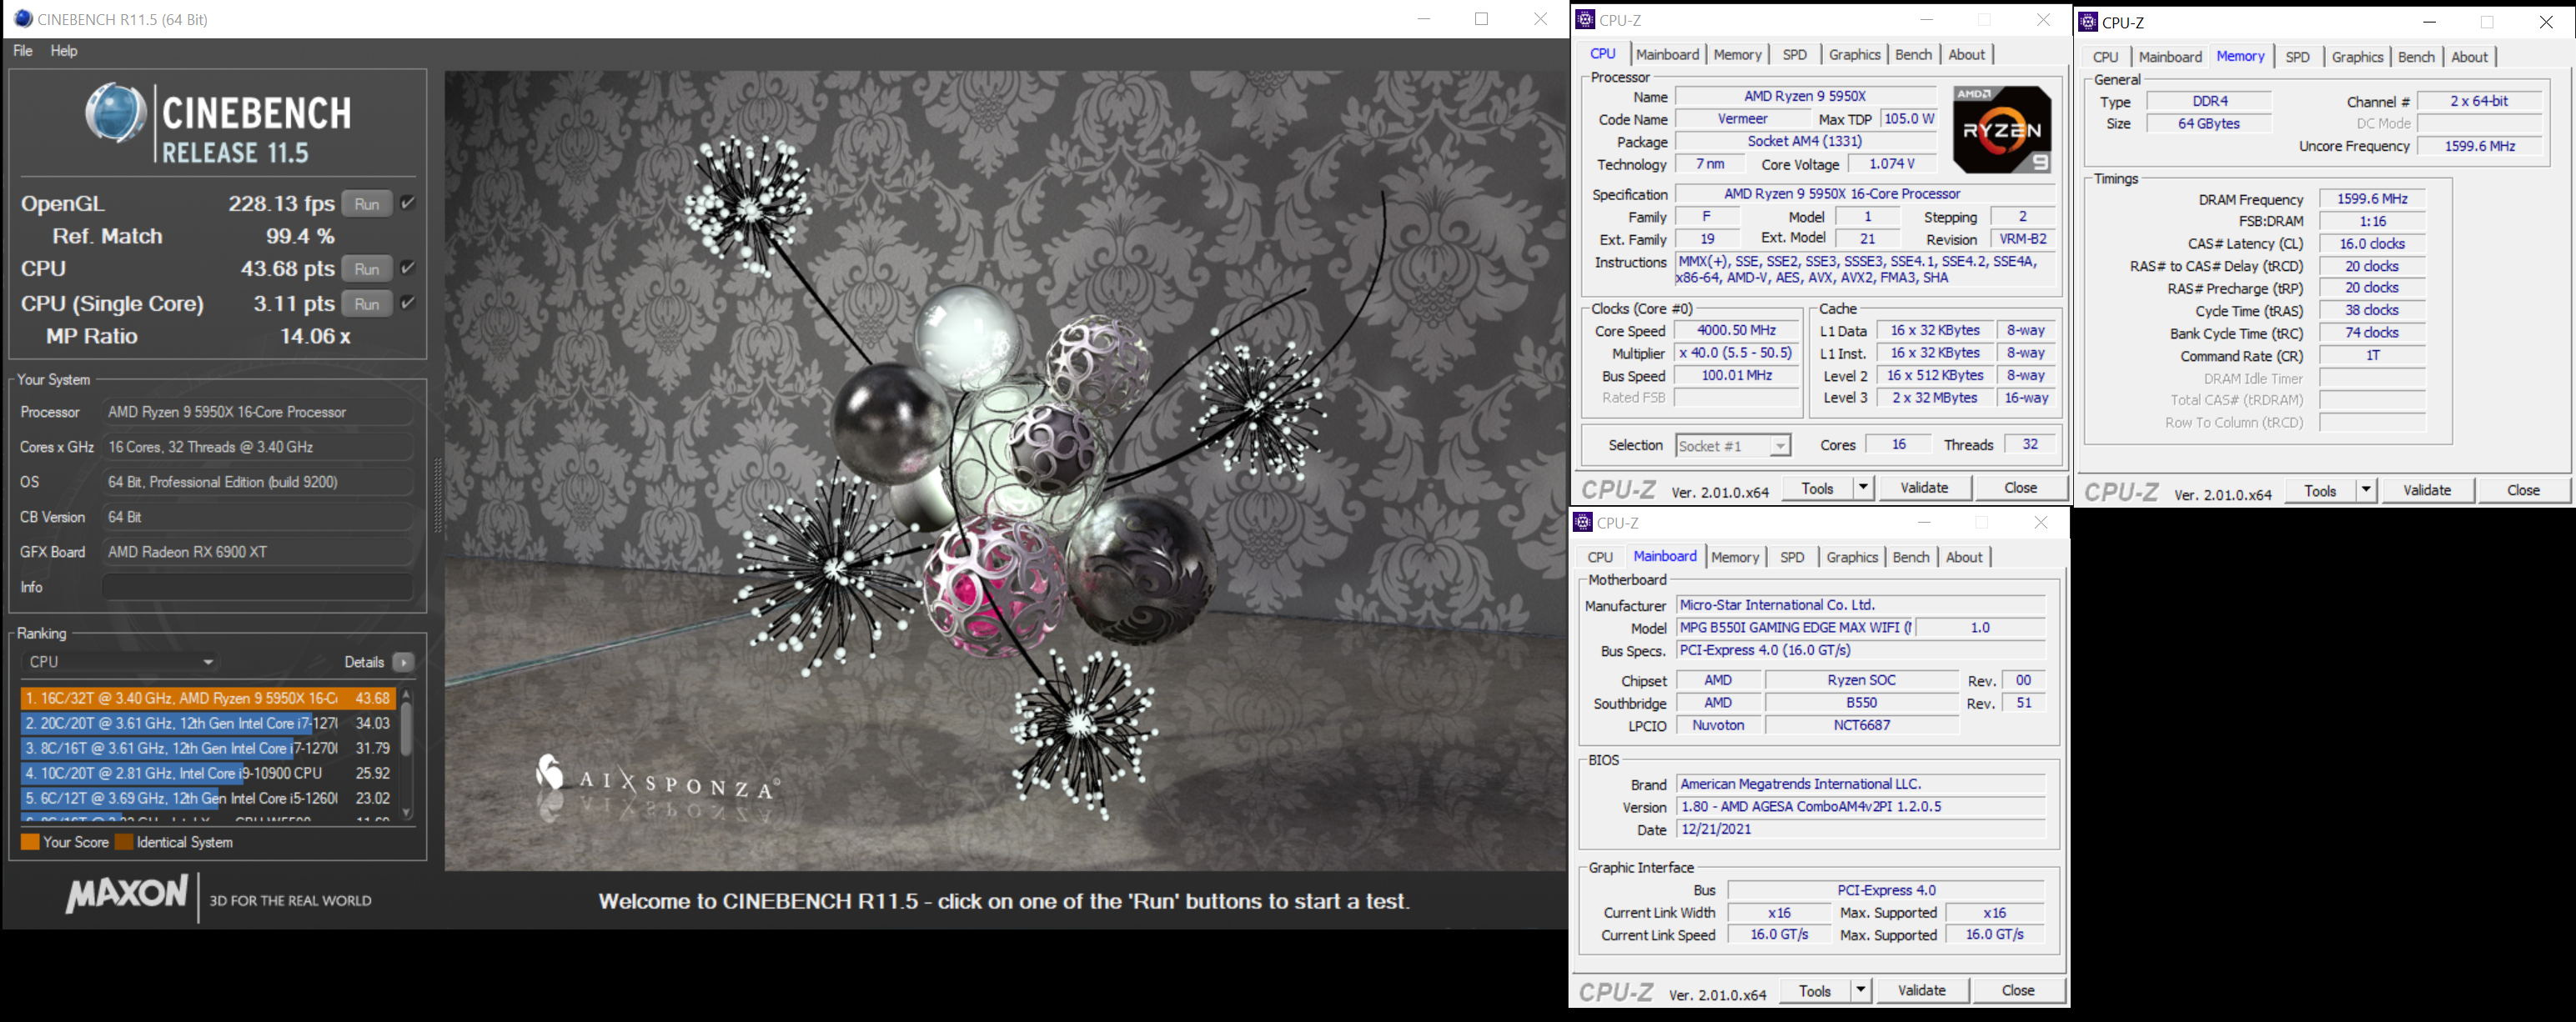Click ranking scrollbar up arrow
The height and width of the screenshot is (1022, 2576).
pyautogui.click(x=406, y=693)
